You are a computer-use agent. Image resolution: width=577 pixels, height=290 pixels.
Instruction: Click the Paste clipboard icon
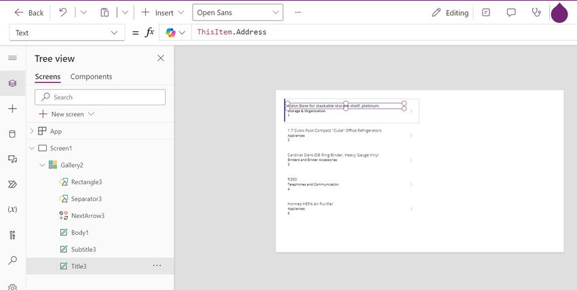coord(105,12)
